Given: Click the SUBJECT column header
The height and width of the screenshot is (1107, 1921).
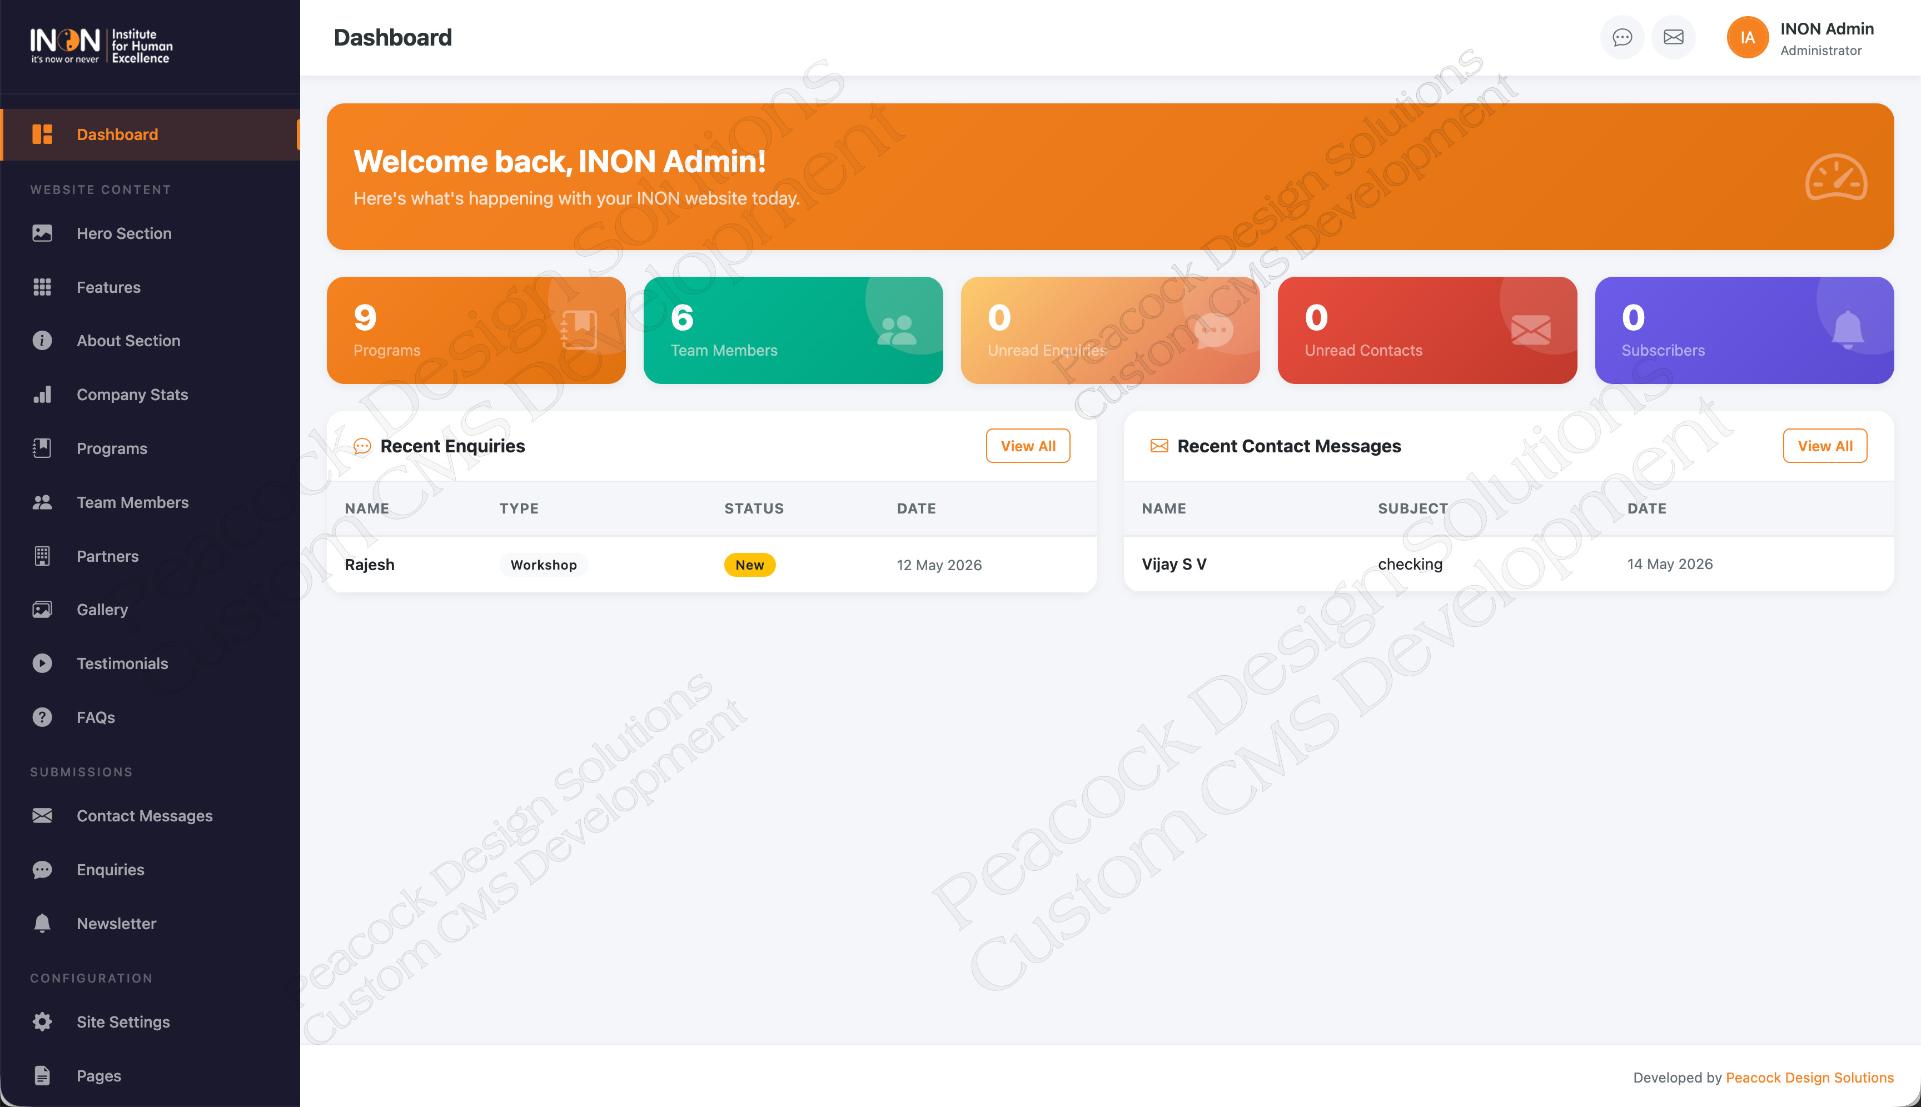Looking at the screenshot, I should pos(1413,508).
